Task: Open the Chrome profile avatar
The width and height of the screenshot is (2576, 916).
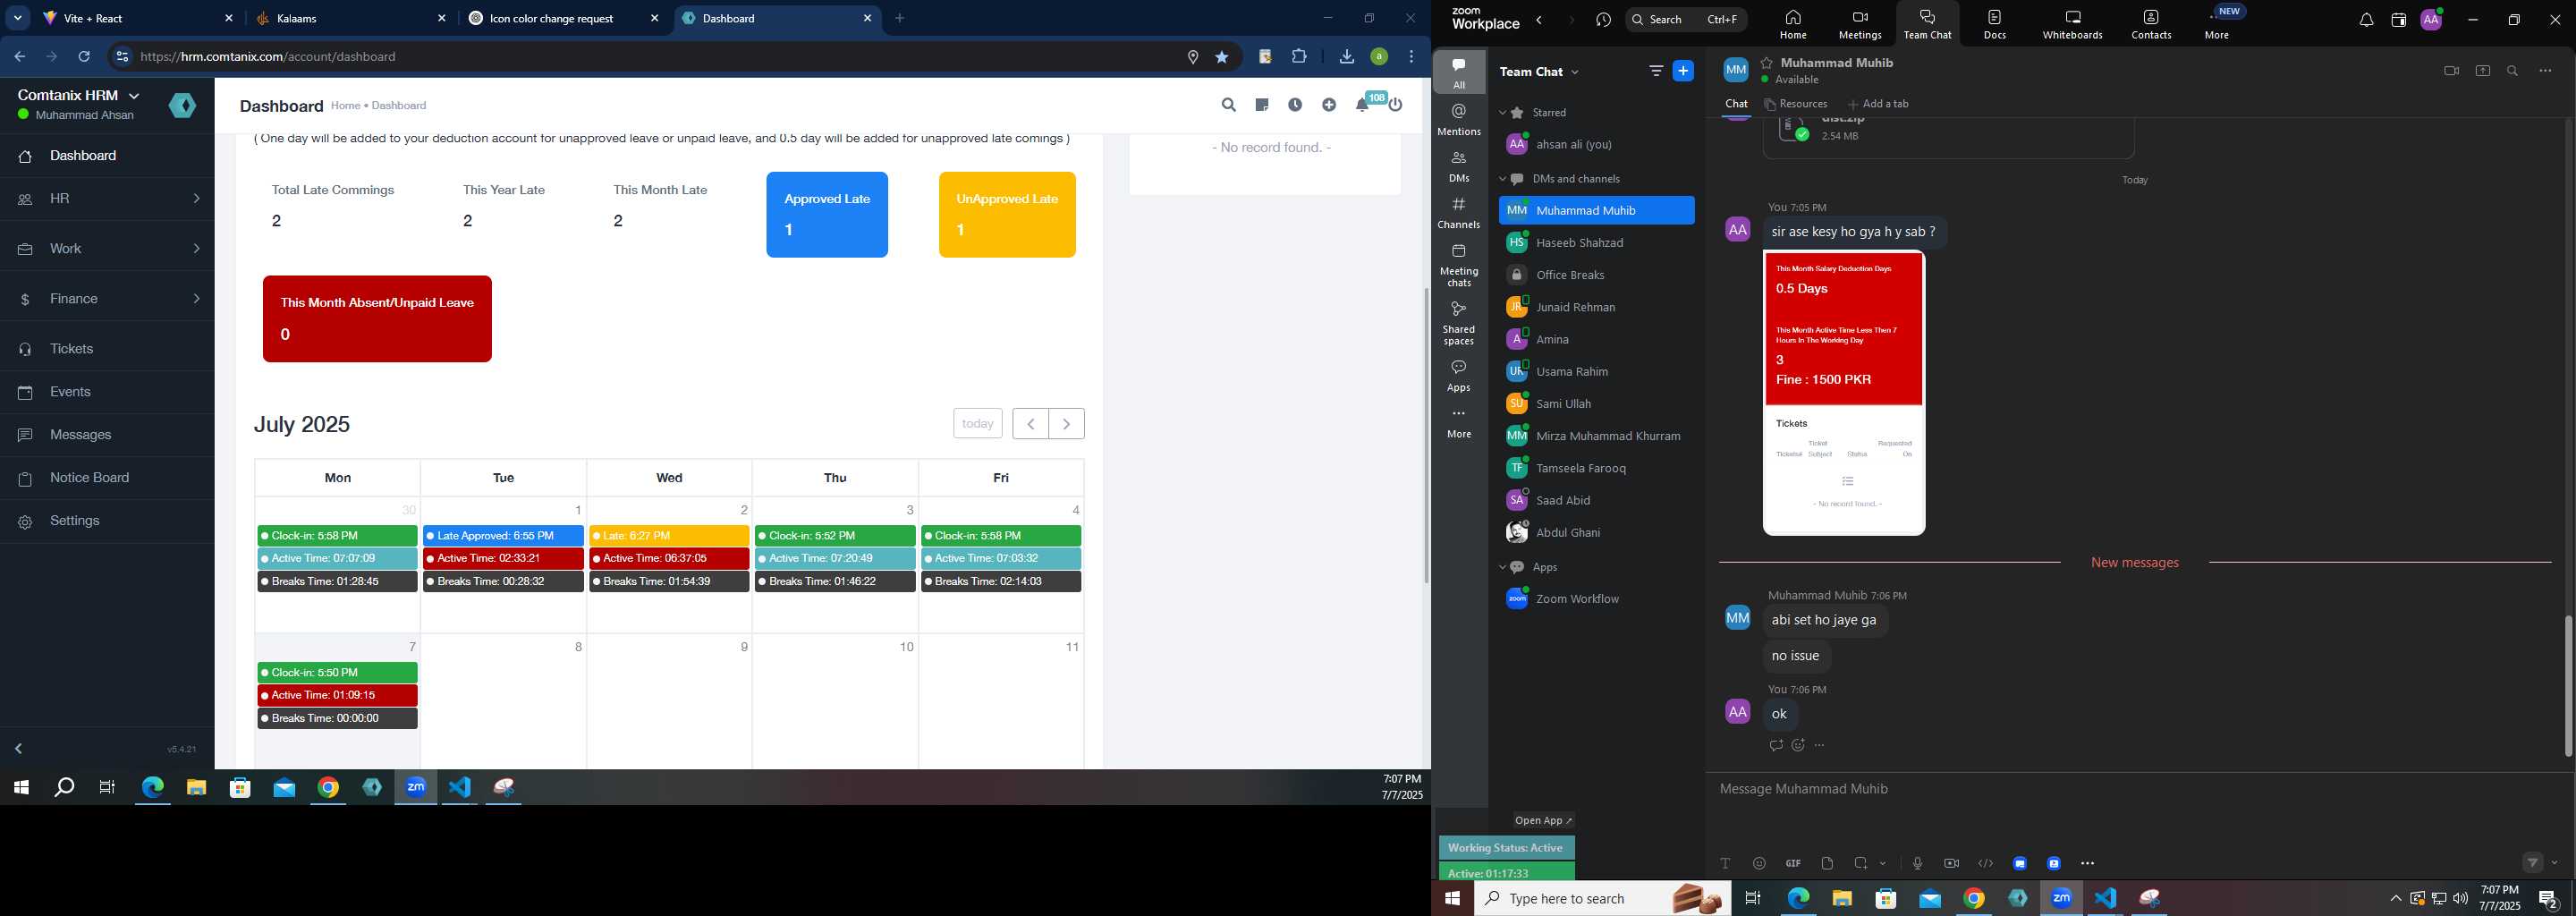Action: point(1379,57)
